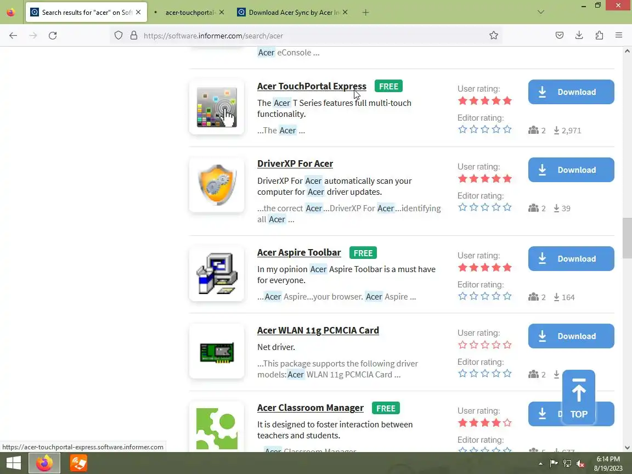
Task: Close the Download Acer Sync tab
Action: (345, 13)
